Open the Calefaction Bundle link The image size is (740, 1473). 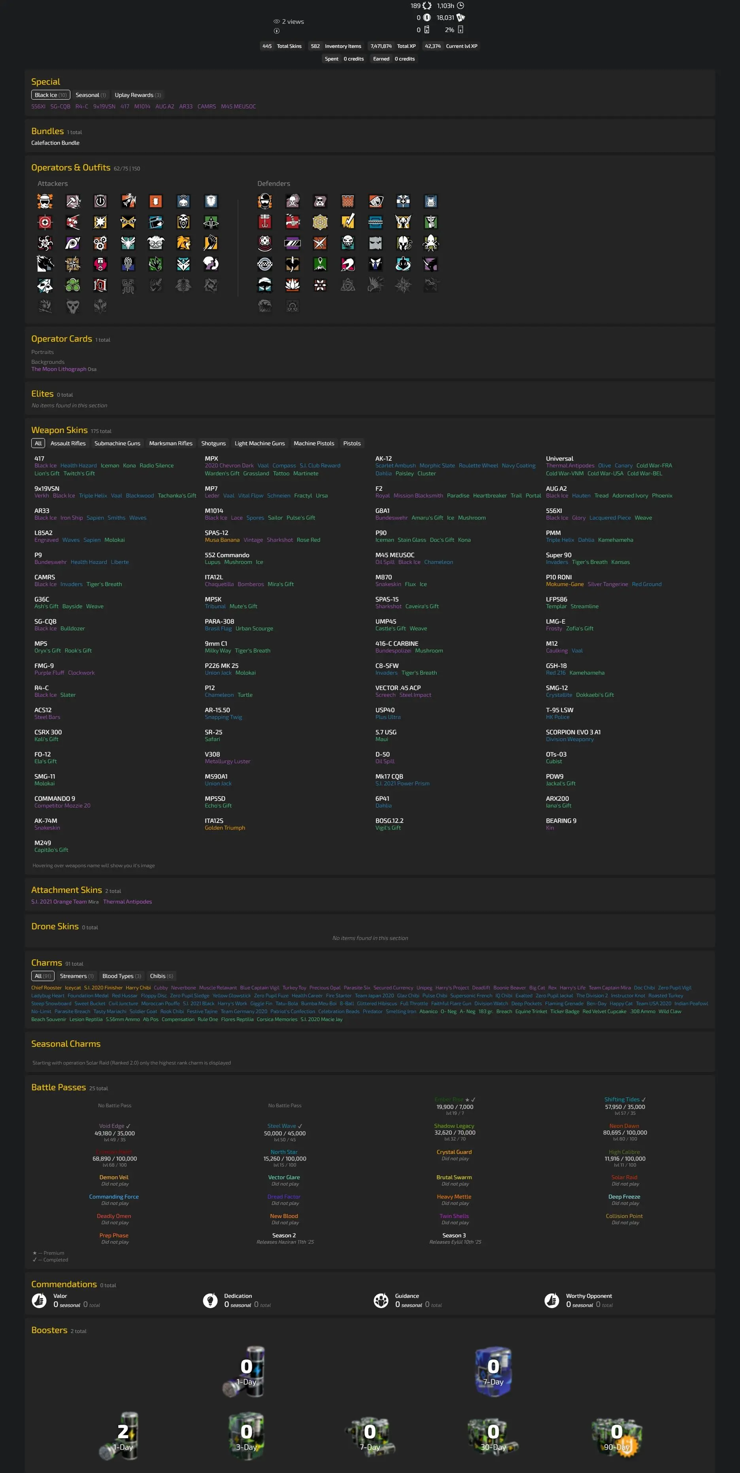point(55,143)
